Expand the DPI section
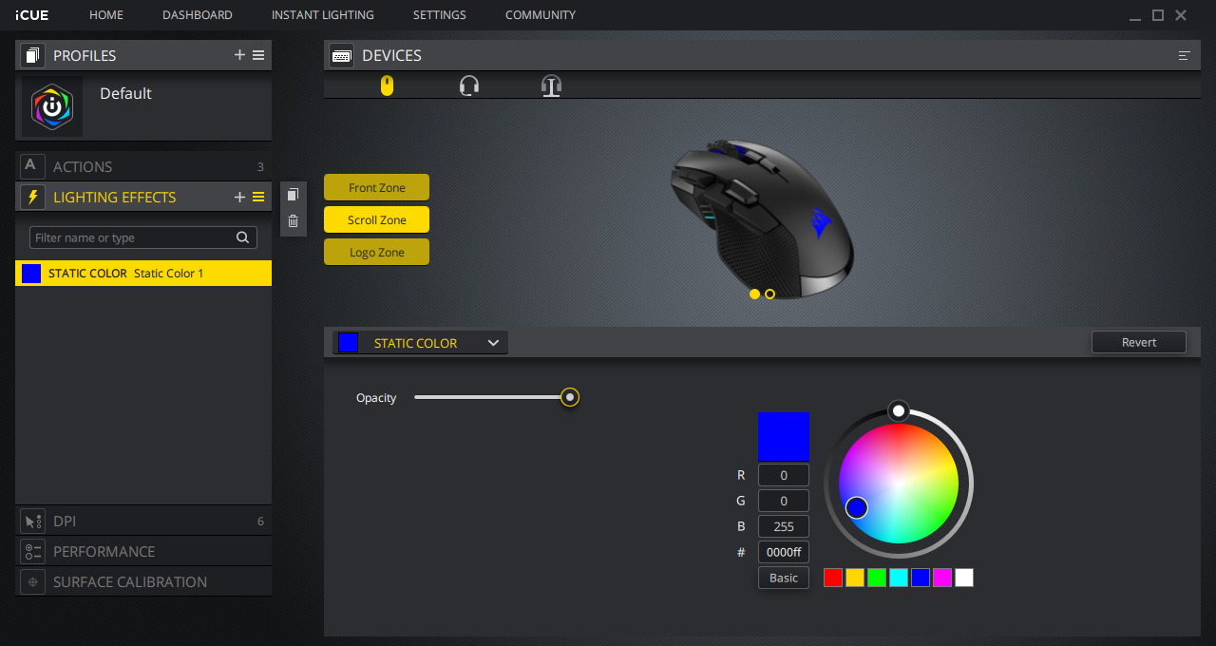1216x646 pixels. tap(143, 521)
